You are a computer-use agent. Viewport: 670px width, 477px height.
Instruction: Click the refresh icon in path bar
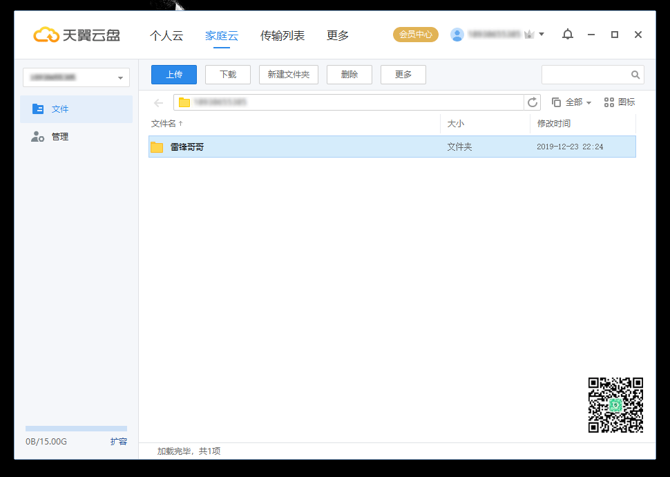533,102
